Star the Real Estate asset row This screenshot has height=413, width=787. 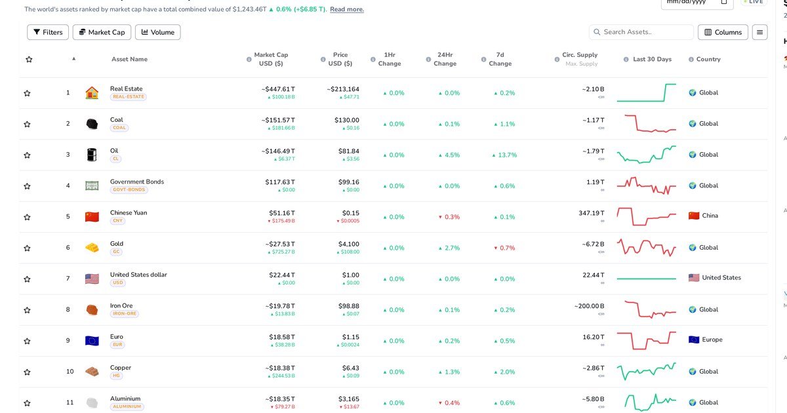point(27,93)
